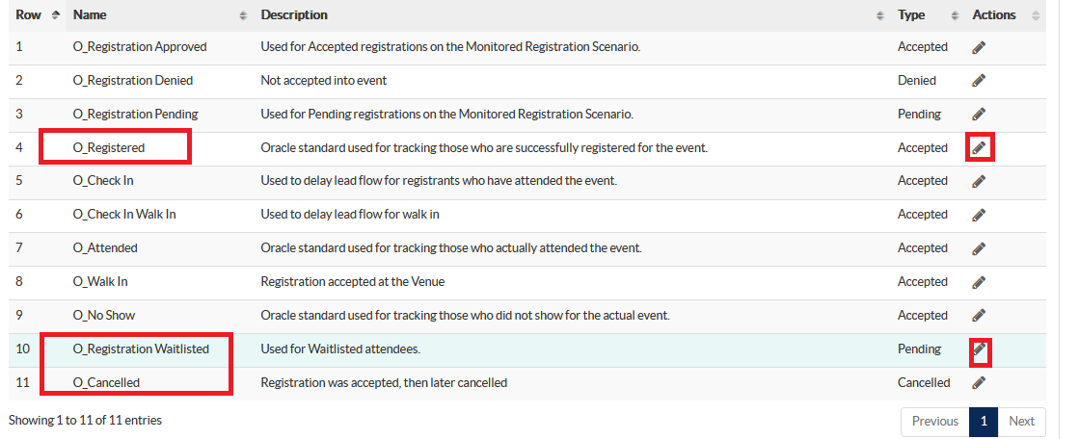Go to the Next page
Viewport: 1079px width, 439px height.
click(1021, 422)
